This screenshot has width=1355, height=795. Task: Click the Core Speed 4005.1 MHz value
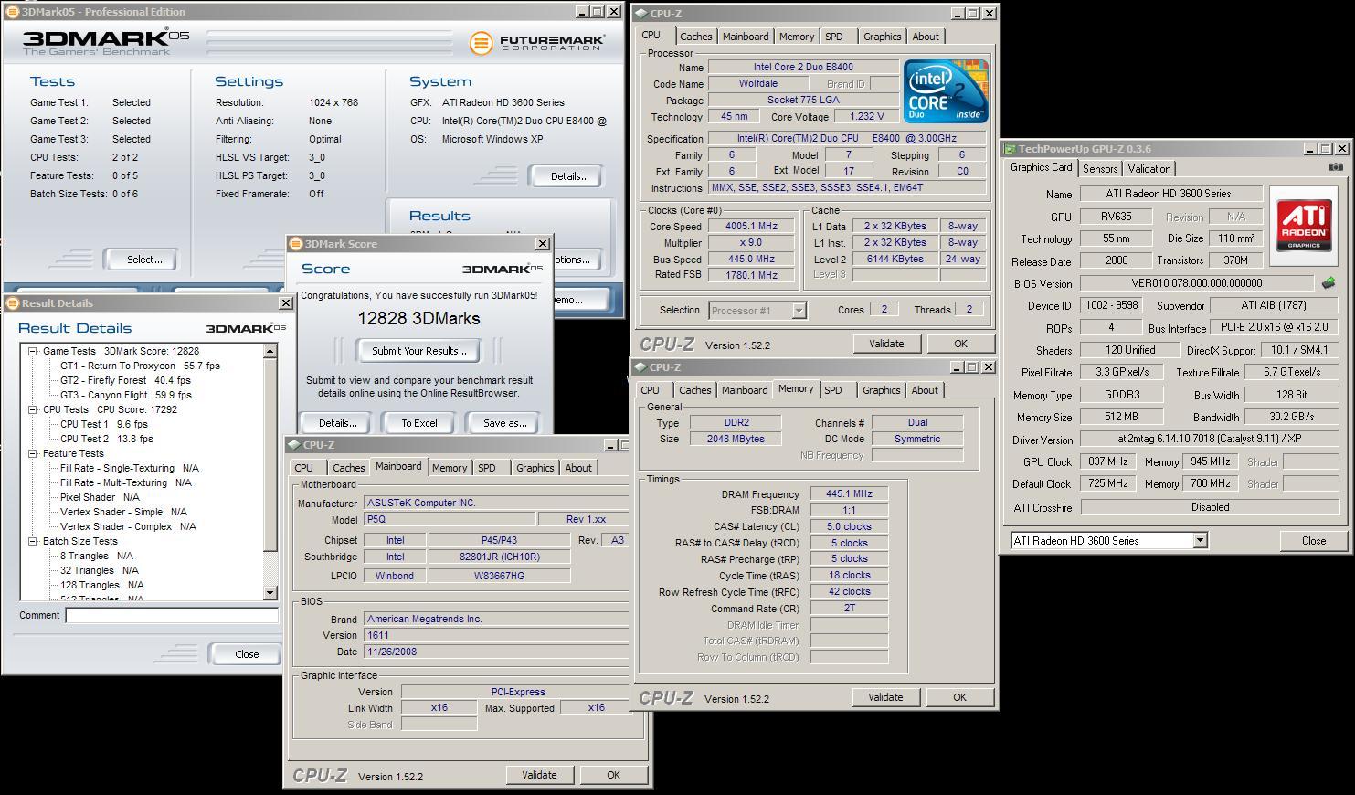[751, 226]
